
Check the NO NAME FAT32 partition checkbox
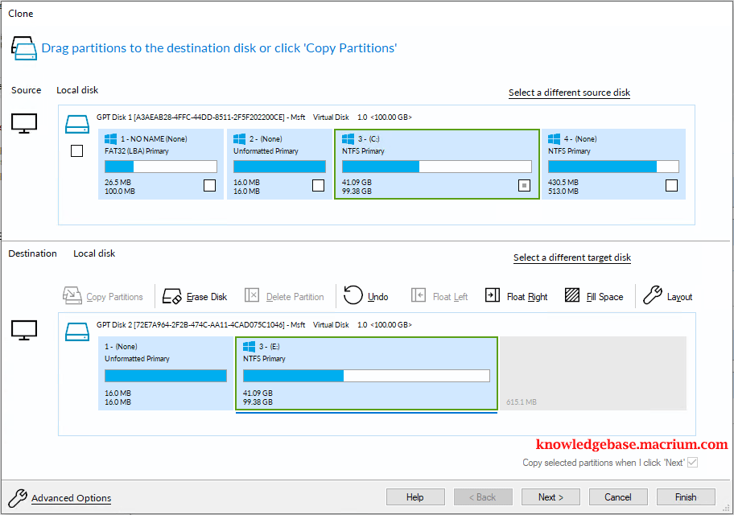click(210, 185)
